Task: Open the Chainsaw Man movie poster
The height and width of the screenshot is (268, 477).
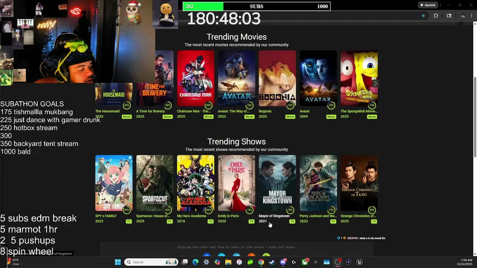Action: pyautogui.click(x=196, y=79)
